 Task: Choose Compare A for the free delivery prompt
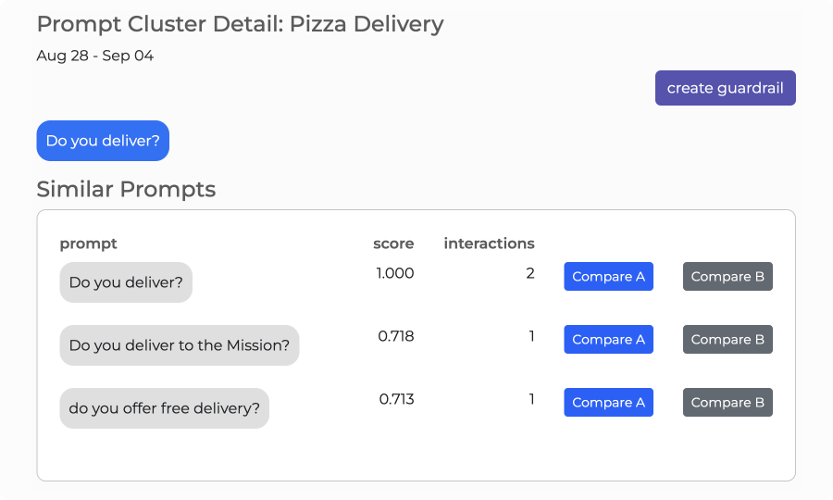tap(608, 403)
